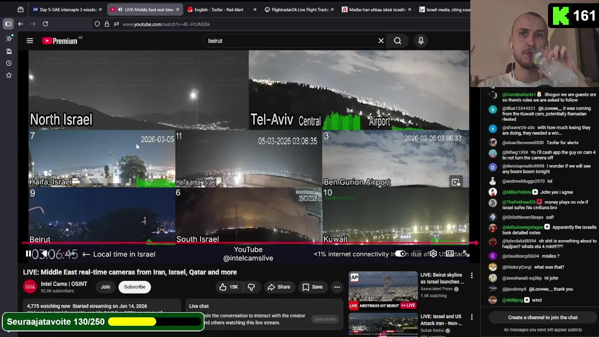
Task: Switch to Flightradar24 Live Flight Tracker tab
Action: tap(299, 9)
